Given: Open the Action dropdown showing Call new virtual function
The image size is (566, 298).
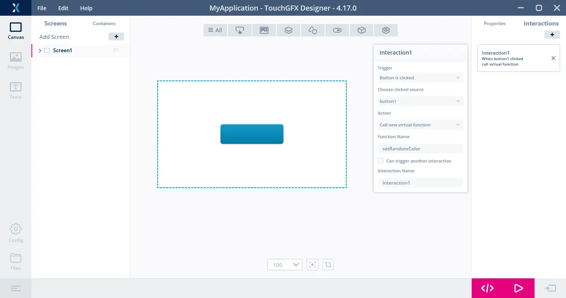Looking at the screenshot, I should tap(420, 125).
